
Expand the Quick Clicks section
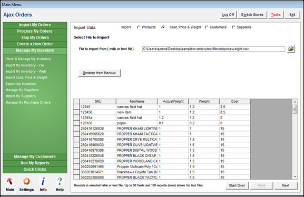[x=35, y=169]
